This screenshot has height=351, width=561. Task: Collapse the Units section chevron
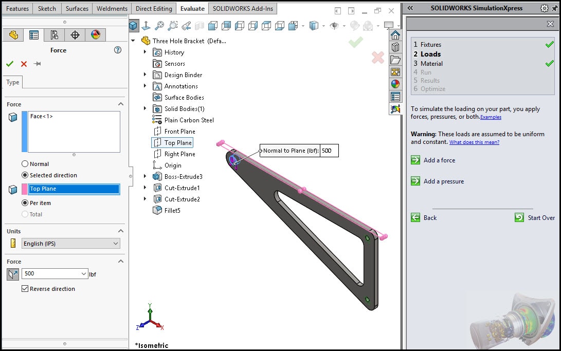(121, 231)
